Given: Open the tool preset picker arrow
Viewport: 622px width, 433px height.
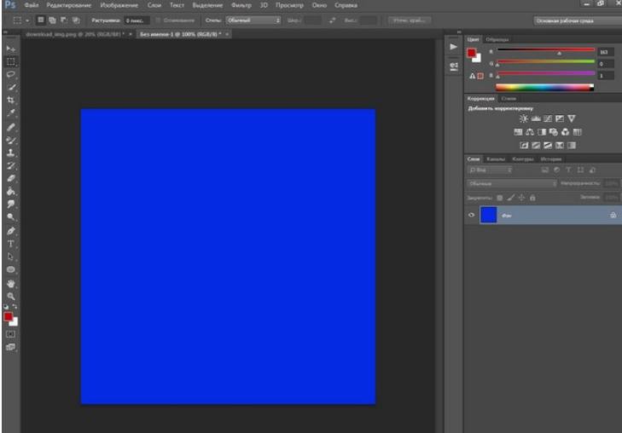Looking at the screenshot, I should (x=27, y=20).
